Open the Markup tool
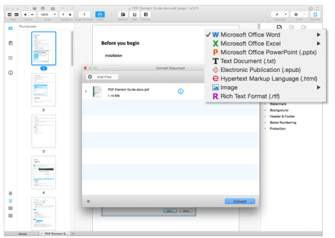The width and height of the screenshot is (335, 238). 123,14
